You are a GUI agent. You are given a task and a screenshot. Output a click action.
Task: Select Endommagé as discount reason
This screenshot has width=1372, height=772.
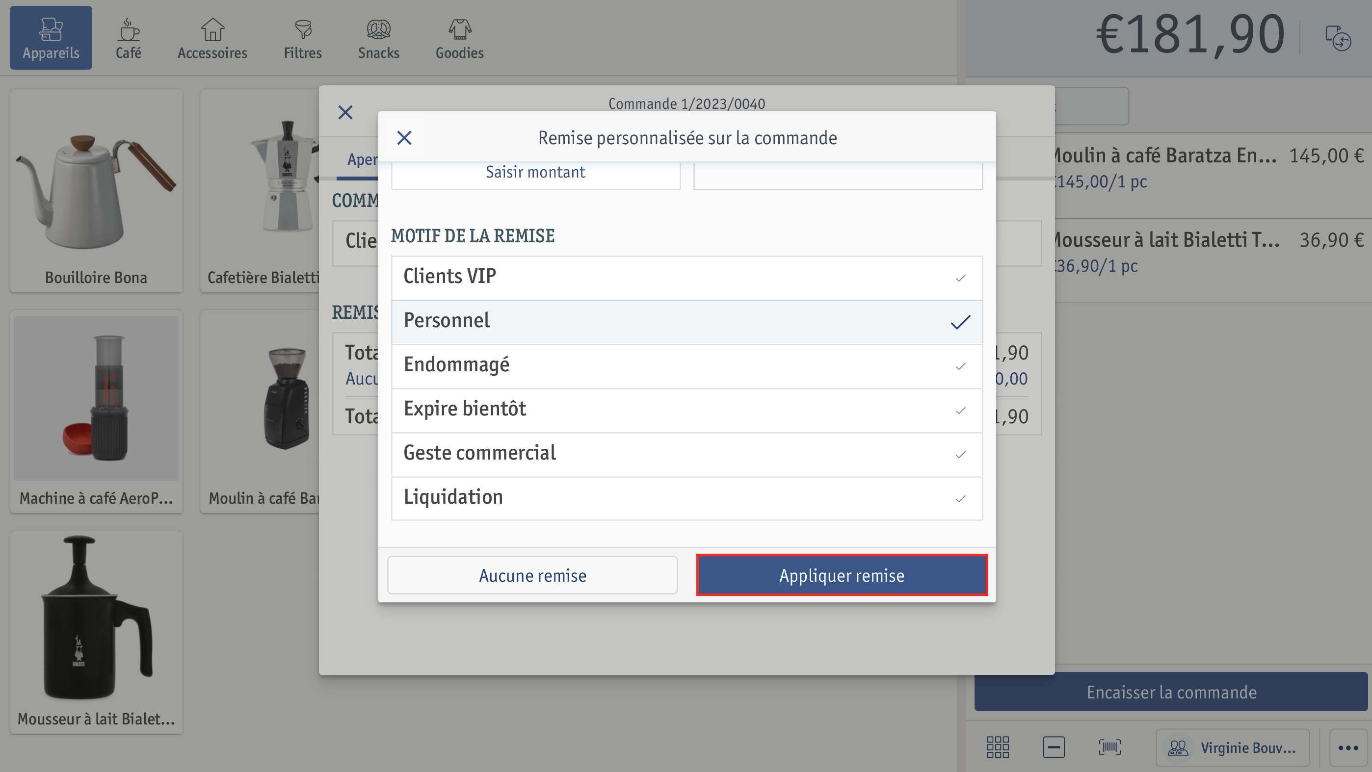pos(686,366)
